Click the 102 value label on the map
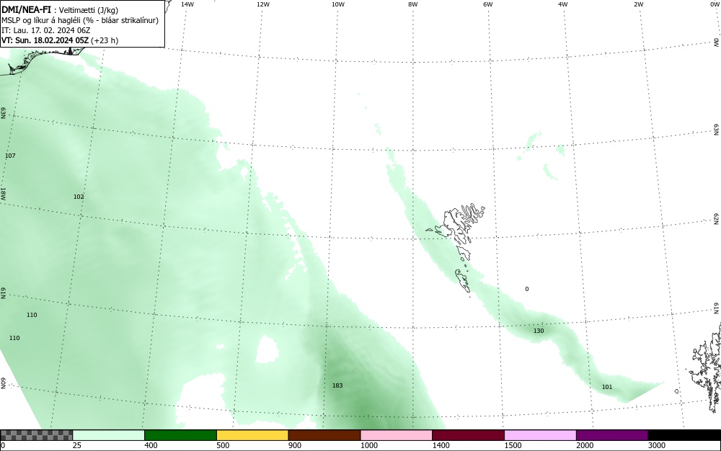721x451 pixels. pos(79,197)
